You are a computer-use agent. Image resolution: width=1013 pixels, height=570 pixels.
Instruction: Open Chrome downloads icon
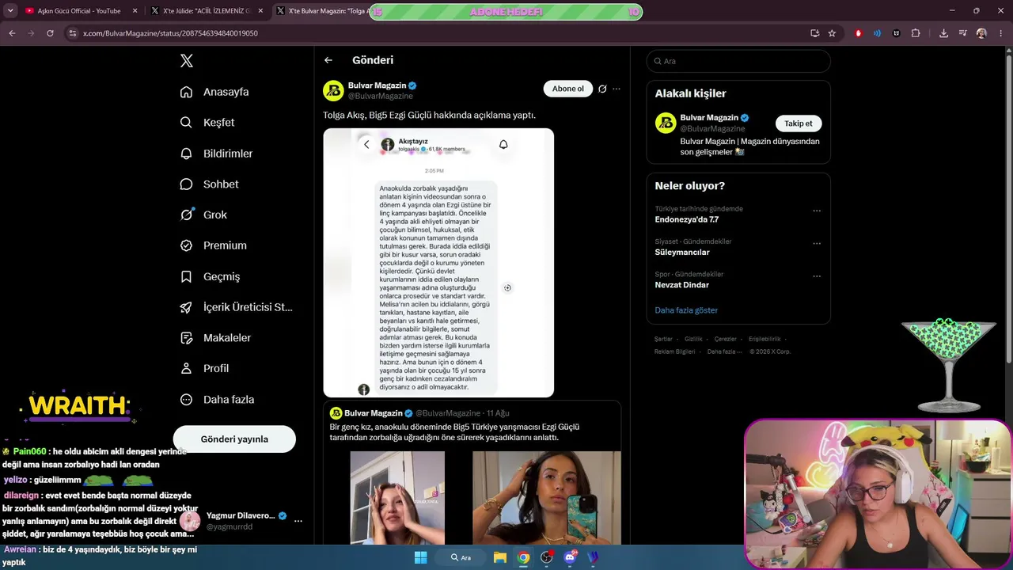(943, 33)
